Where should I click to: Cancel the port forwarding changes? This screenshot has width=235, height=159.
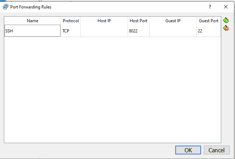tap(217, 150)
